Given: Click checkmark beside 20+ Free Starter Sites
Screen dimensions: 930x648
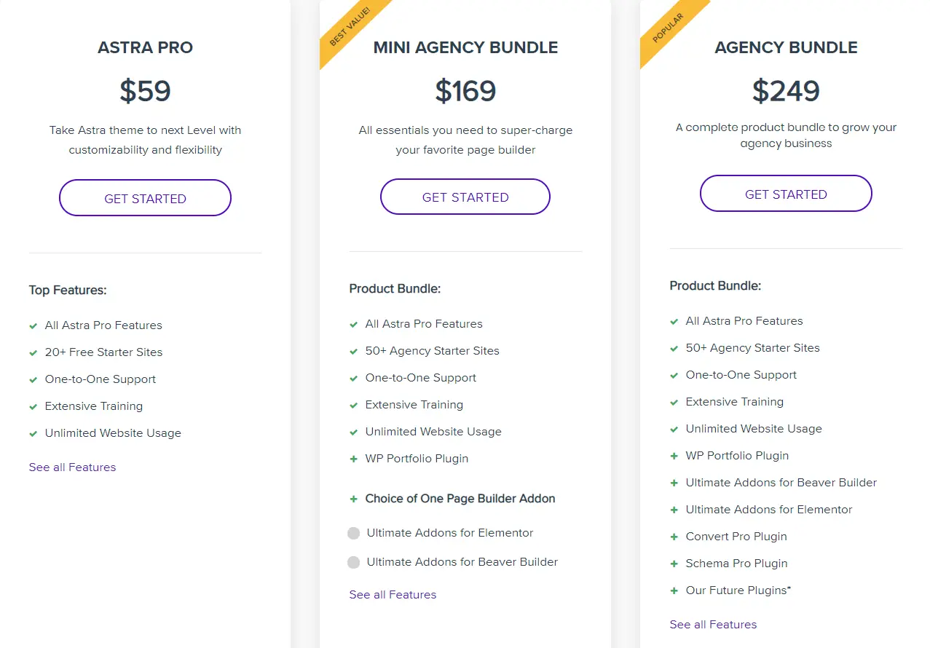Looking at the screenshot, I should [34, 352].
